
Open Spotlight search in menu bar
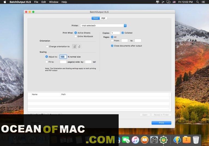click(x=198, y=2)
